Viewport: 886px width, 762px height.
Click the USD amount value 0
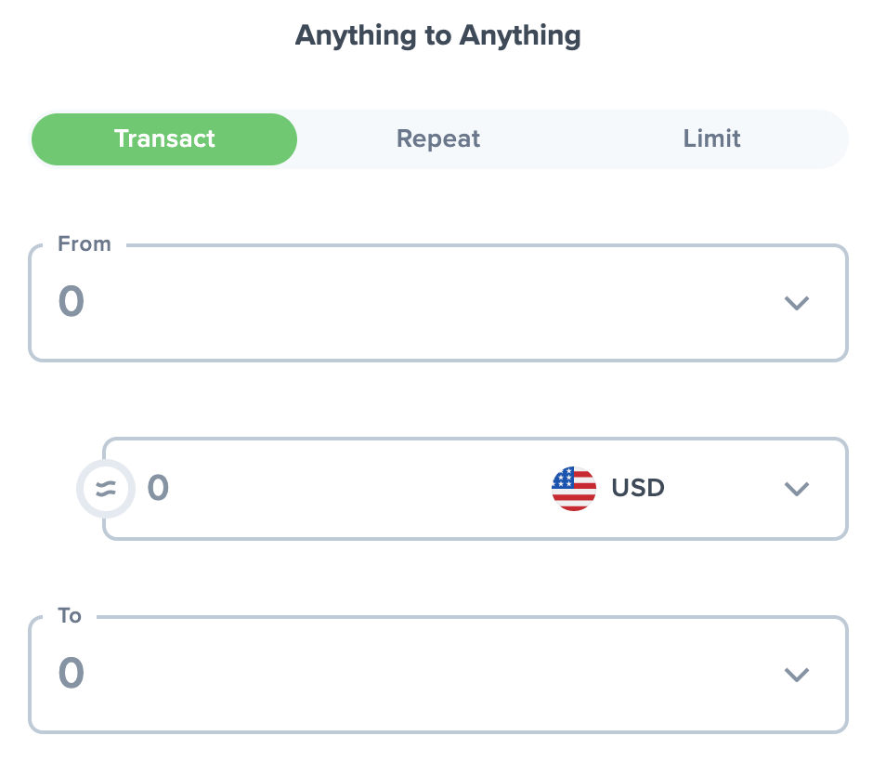coord(158,488)
